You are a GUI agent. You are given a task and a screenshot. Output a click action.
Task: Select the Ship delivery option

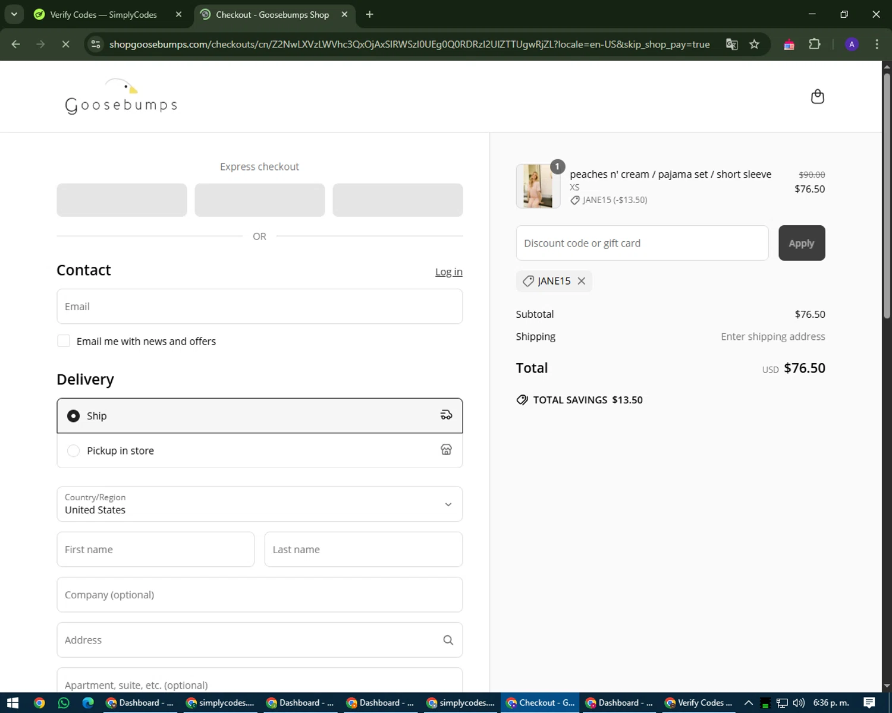point(260,415)
